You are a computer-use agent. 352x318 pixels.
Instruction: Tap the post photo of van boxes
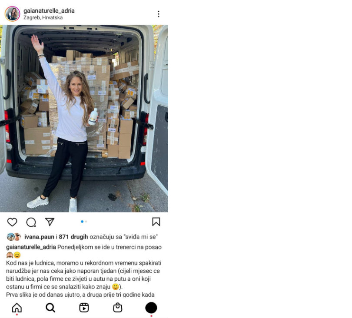click(x=84, y=119)
